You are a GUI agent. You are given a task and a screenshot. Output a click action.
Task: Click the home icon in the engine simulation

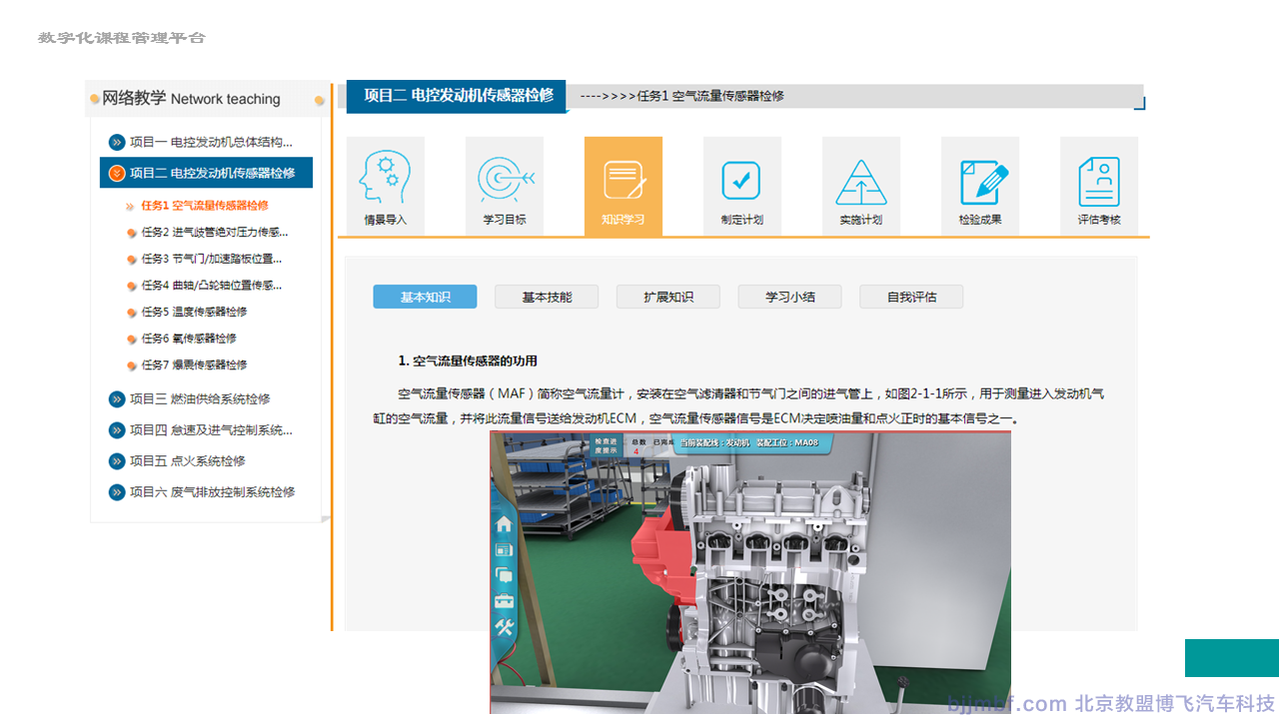click(504, 524)
